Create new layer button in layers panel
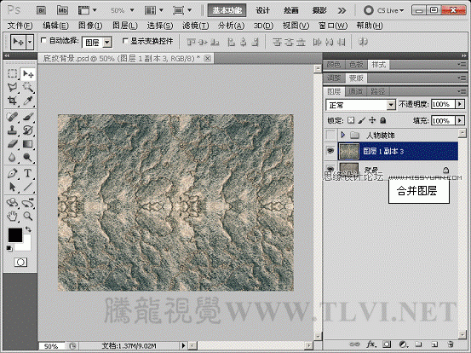This screenshot has width=471, height=353. (x=434, y=344)
